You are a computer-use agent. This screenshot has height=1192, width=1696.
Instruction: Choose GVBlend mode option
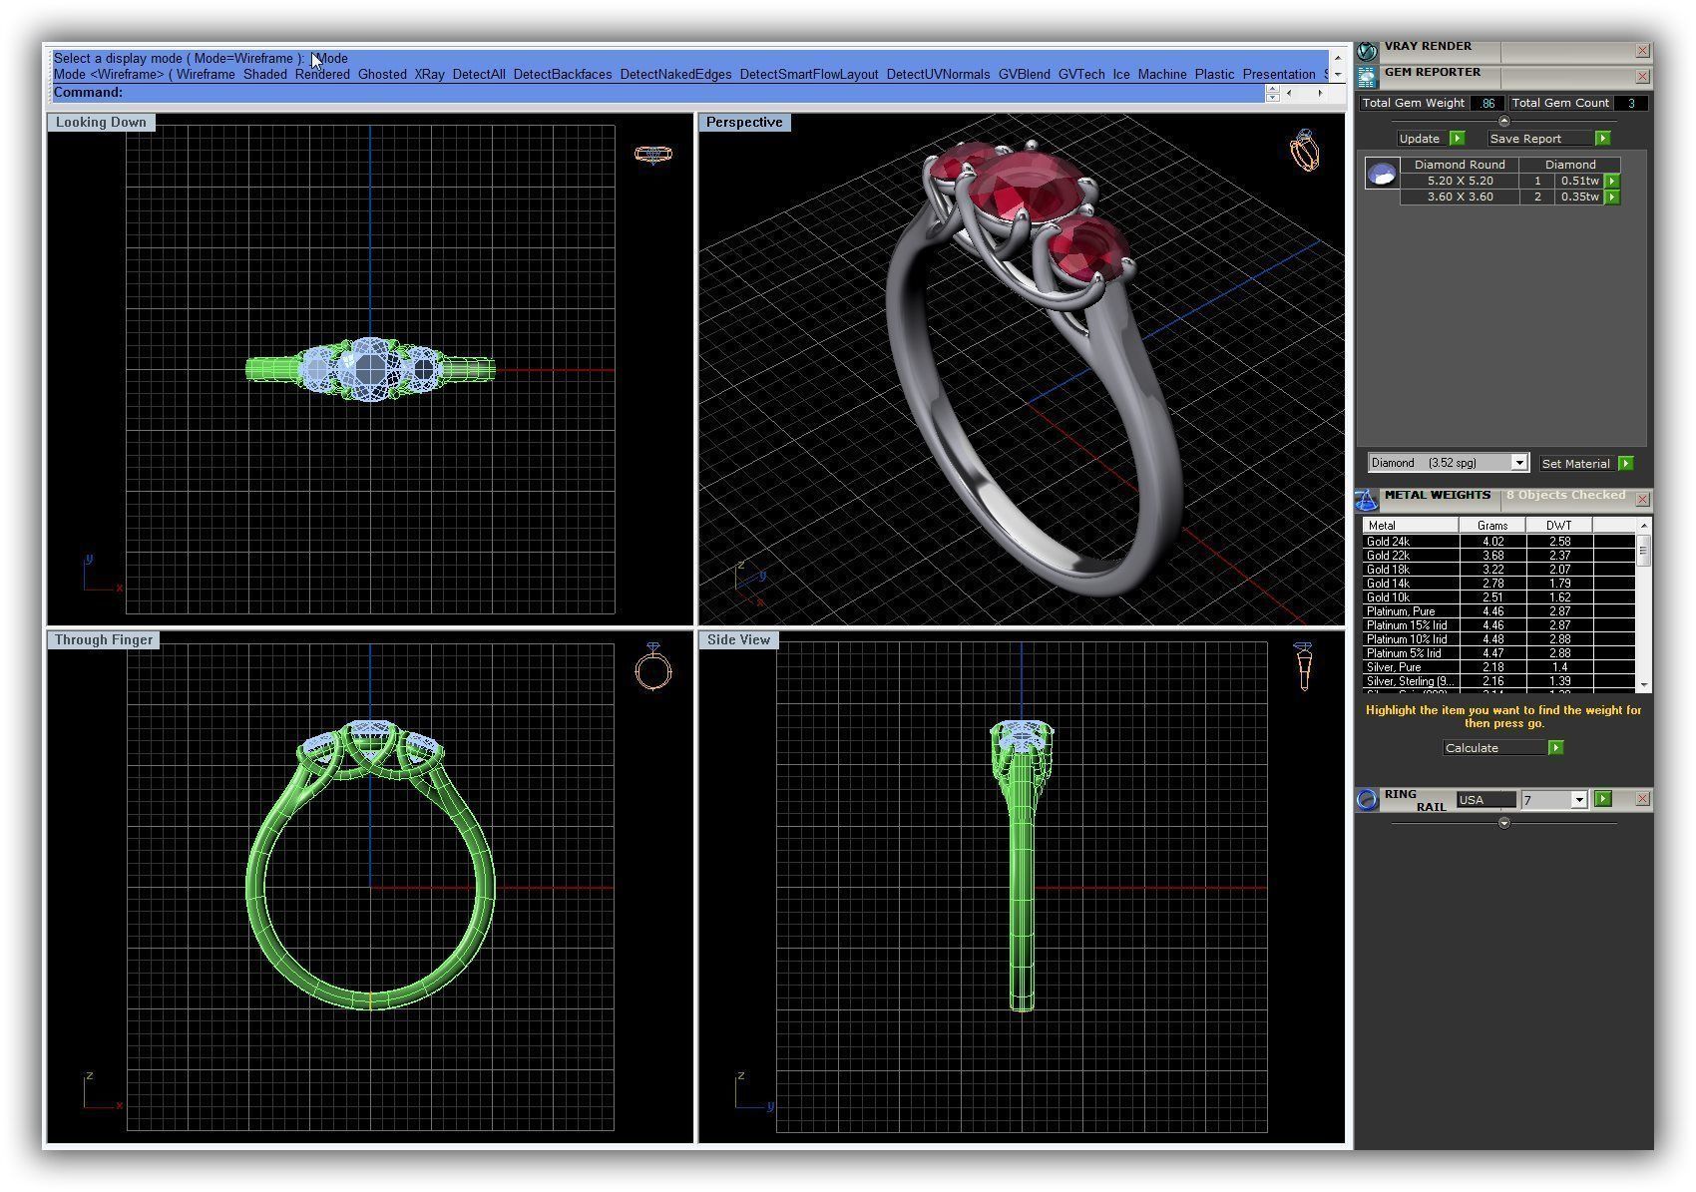[x=1024, y=74]
